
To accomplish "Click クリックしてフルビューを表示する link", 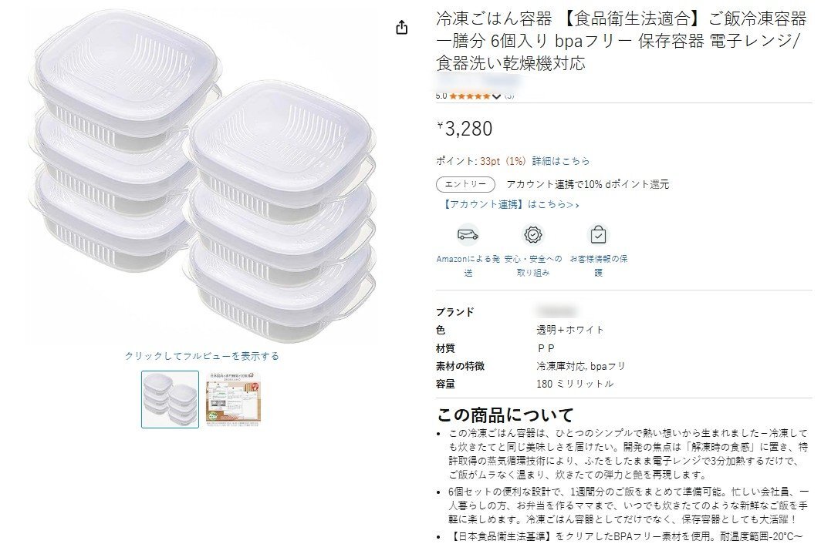I will (x=201, y=356).
